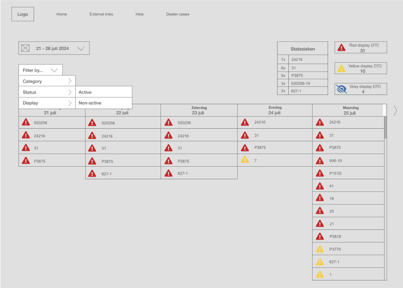Click the red triangle icon in Red display DTC

pyautogui.click(x=341, y=48)
